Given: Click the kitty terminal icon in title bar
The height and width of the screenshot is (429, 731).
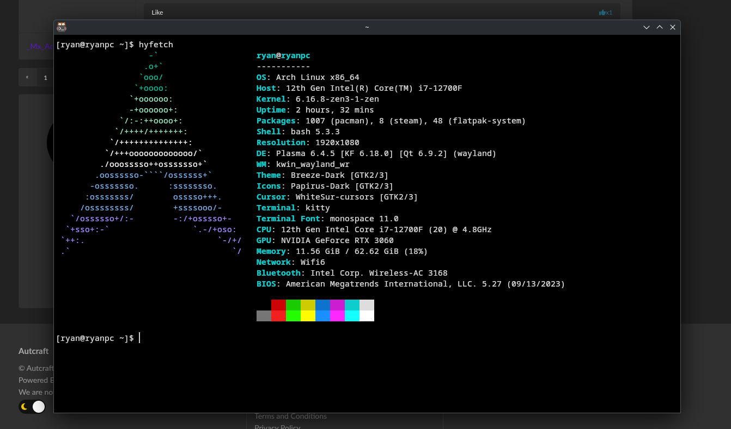Looking at the screenshot, I should coord(62,27).
